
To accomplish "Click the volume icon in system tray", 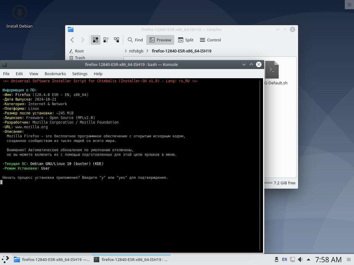I will tap(300, 259).
